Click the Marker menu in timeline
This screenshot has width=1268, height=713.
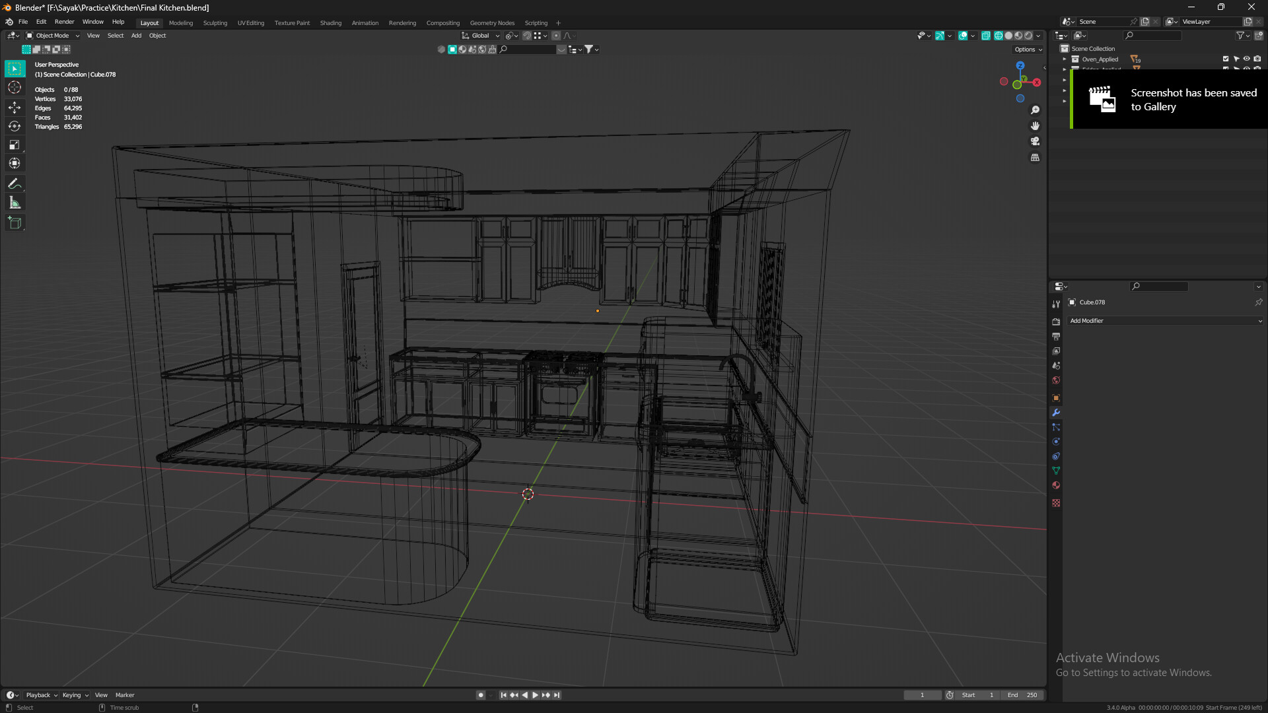(125, 695)
